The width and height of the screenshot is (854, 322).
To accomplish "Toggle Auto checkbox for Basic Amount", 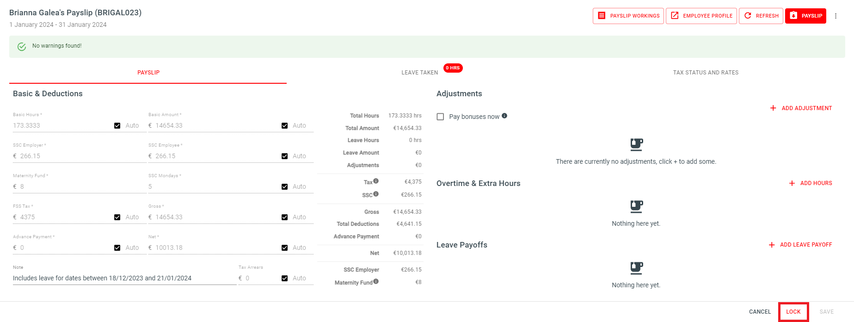I will pos(285,126).
